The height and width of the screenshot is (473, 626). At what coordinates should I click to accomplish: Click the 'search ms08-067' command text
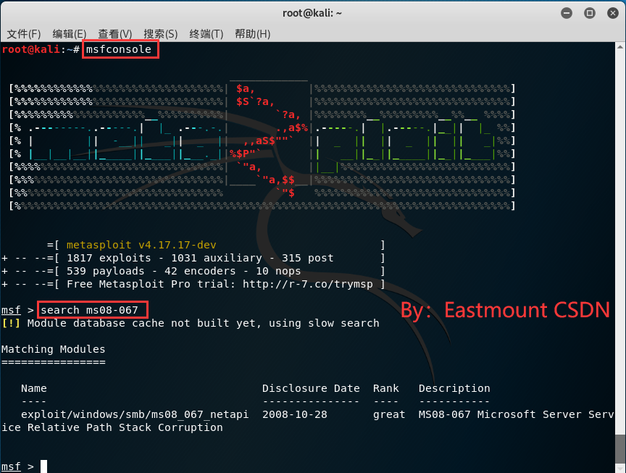click(x=89, y=310)
